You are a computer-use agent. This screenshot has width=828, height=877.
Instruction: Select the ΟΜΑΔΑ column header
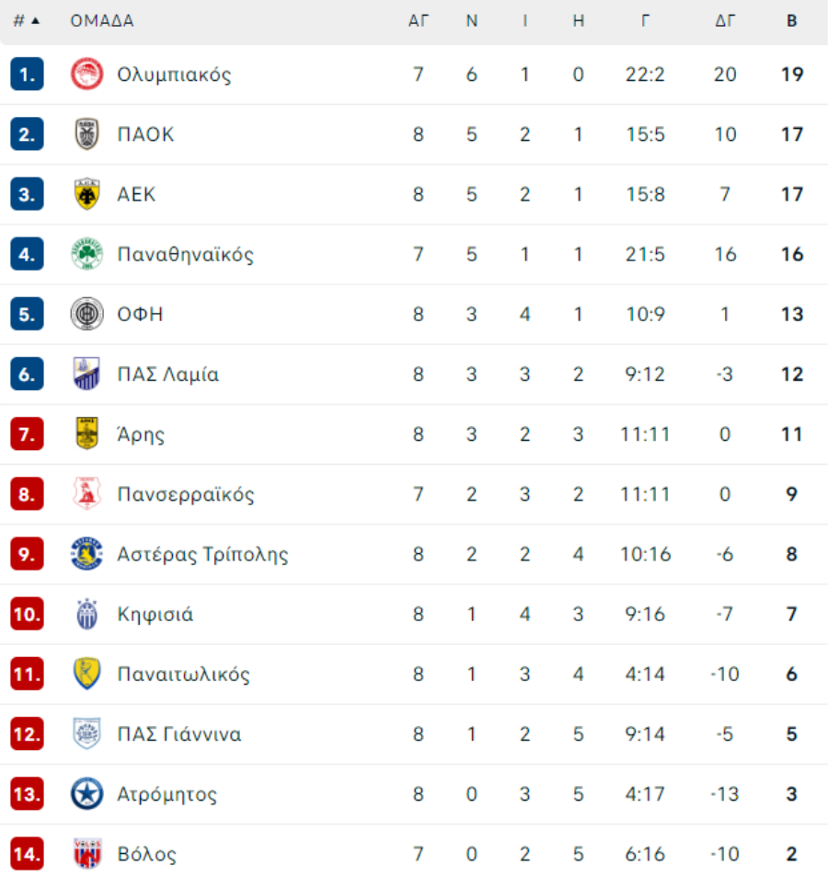[x=102, y=21]
